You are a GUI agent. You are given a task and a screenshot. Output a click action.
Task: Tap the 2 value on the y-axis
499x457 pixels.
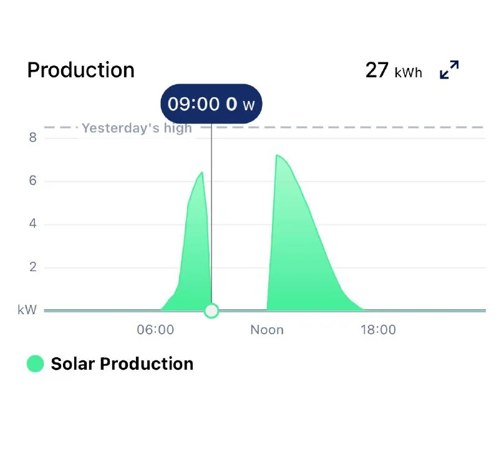pyautogui.click(x=32, y=267)
